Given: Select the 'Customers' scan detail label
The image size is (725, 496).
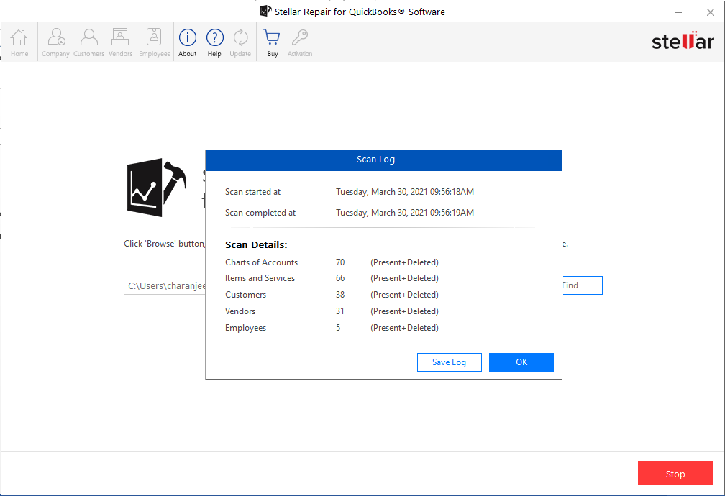Looking at the screenshot, I should (245, 295).
